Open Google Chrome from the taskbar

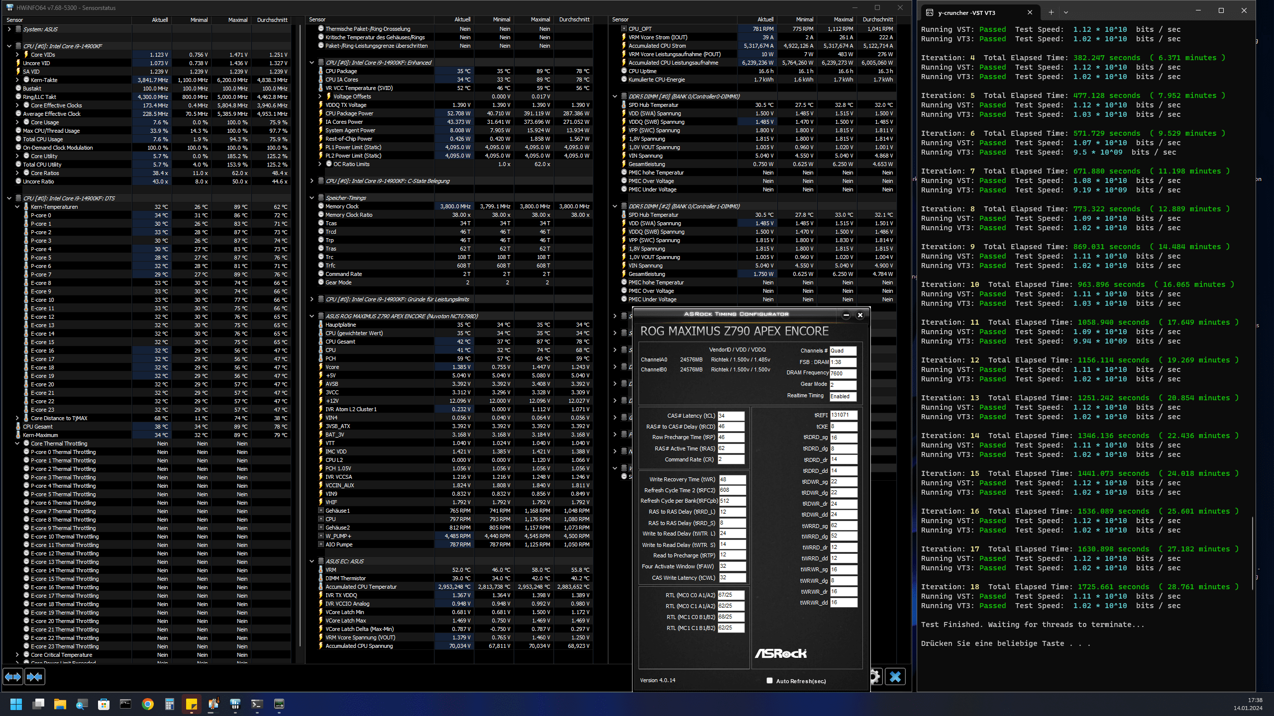(x=147, y=704)
